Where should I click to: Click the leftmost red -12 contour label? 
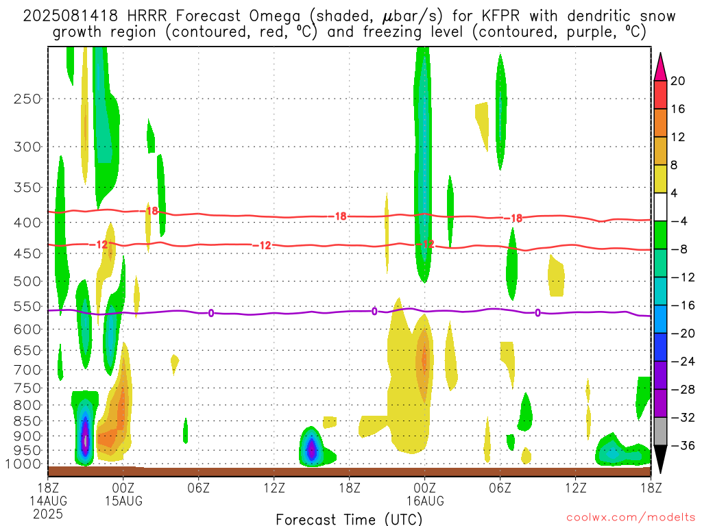tap(99, 245)
